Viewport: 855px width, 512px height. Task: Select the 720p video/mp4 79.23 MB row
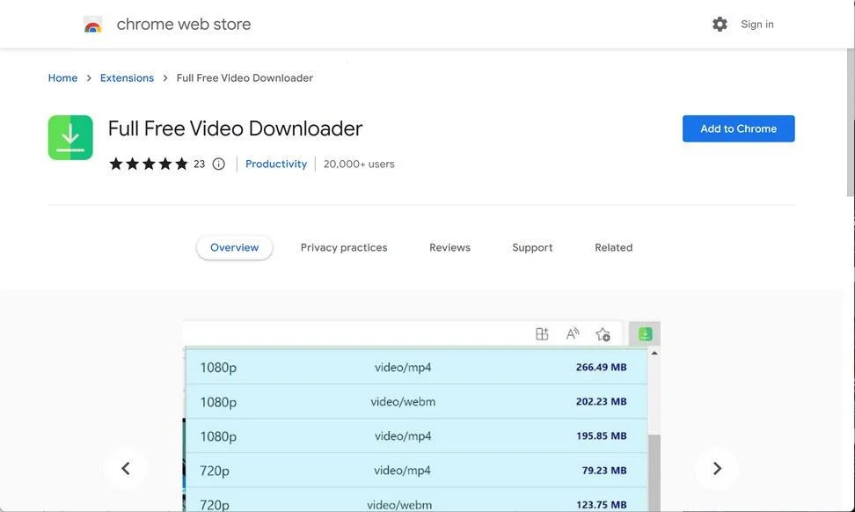coord(417,470)
